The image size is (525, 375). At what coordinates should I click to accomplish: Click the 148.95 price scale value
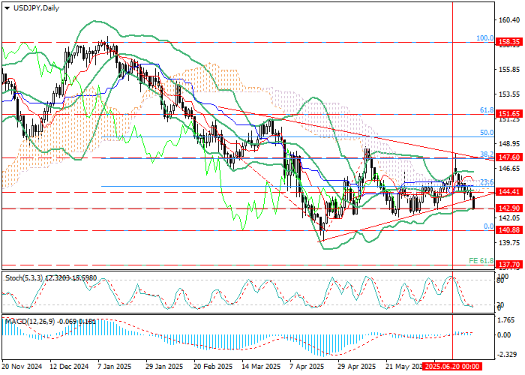click(509, 144)
